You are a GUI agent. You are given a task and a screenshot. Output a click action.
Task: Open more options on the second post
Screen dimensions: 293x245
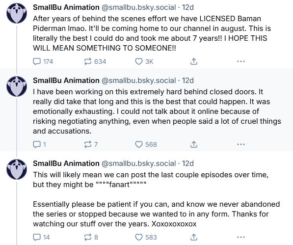coord(241,144)
